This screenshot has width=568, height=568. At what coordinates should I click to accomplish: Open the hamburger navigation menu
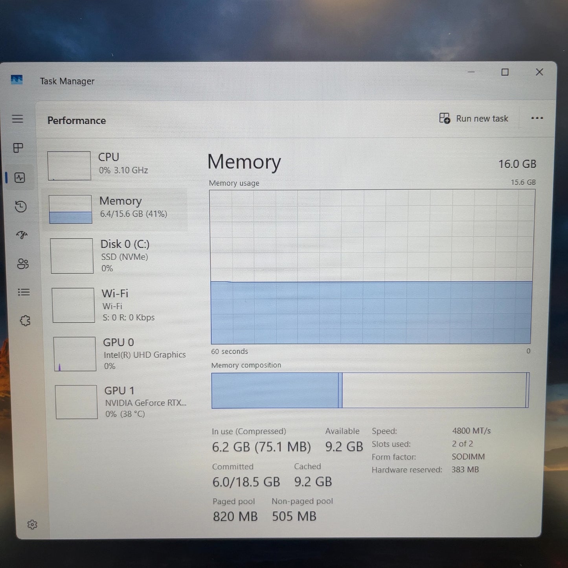click(17, 119)
